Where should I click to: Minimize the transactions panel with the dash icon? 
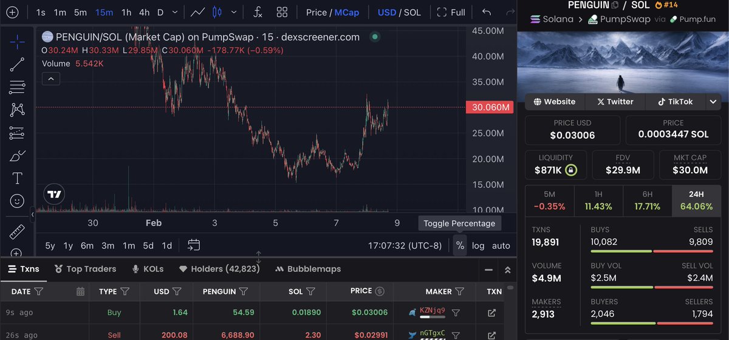(x=488, y=270)
